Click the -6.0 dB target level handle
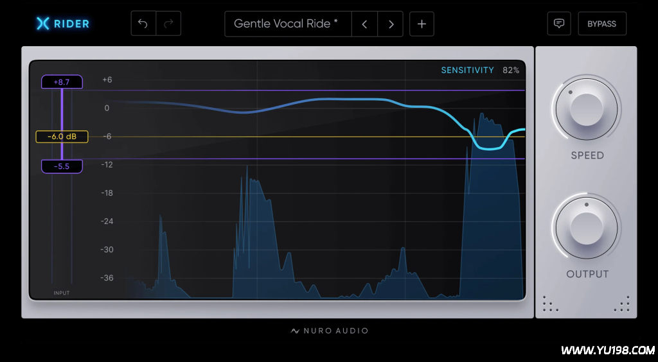 (62, 137)
